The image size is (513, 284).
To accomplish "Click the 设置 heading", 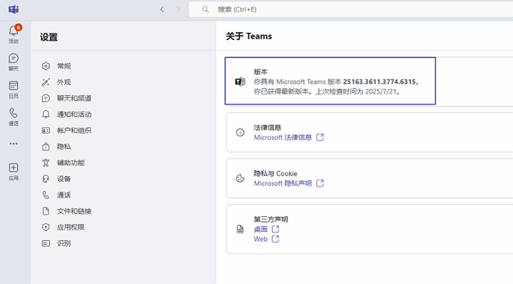I will [49, 37].
